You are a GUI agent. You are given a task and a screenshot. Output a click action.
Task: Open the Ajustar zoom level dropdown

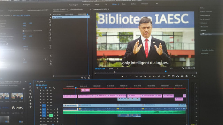[x=113, y=69]
